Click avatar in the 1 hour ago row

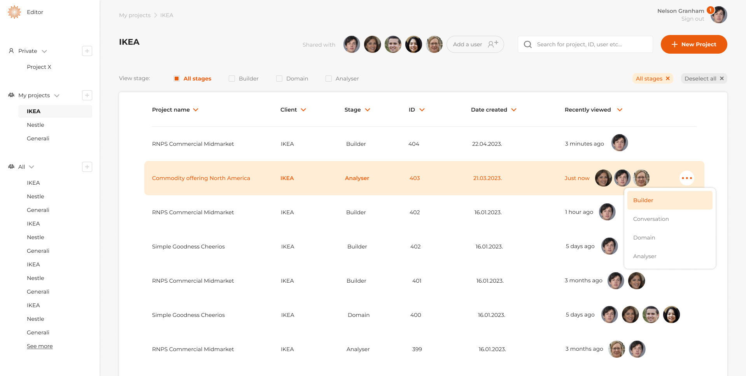pyautogui.click(x=607, y=212)
